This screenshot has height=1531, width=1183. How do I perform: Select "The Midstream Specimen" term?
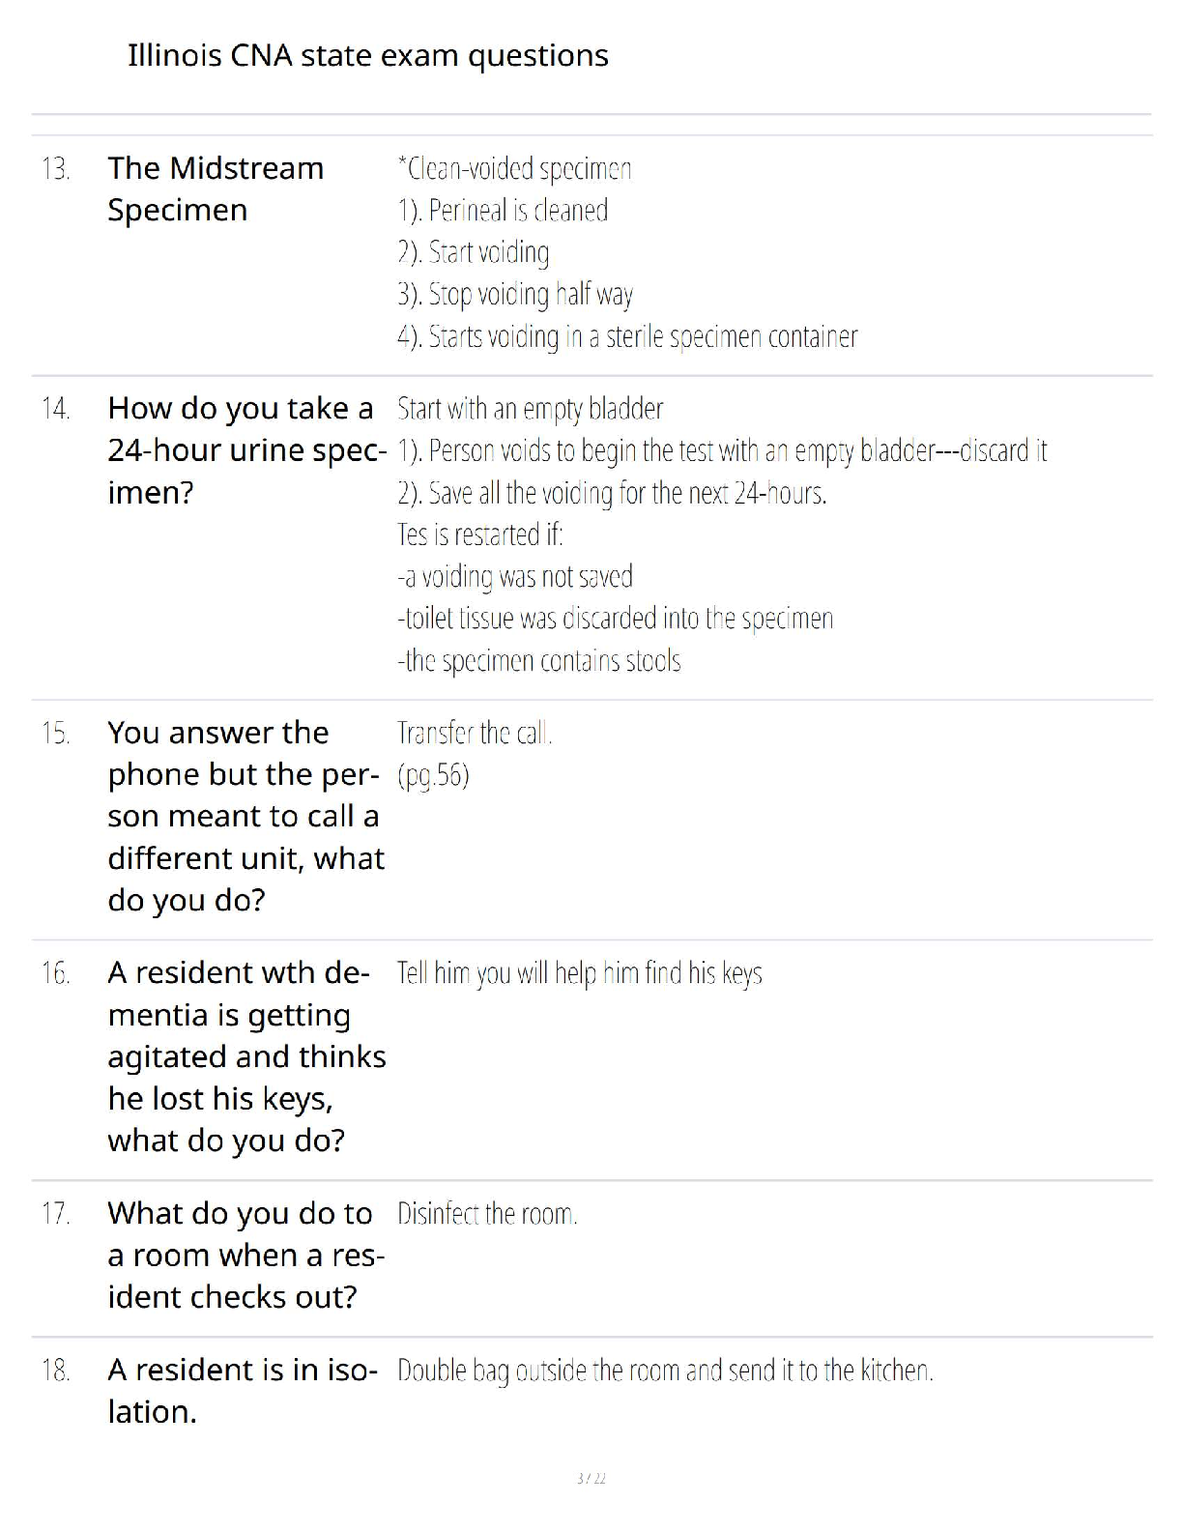pos(216,188)
